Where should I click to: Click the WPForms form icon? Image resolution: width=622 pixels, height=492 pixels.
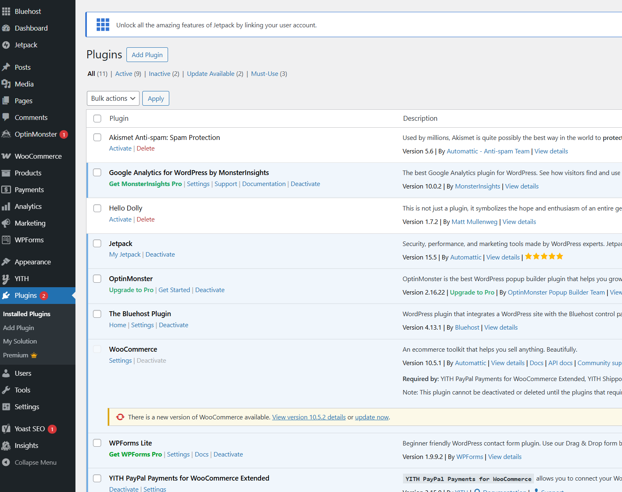click(6, 240)
